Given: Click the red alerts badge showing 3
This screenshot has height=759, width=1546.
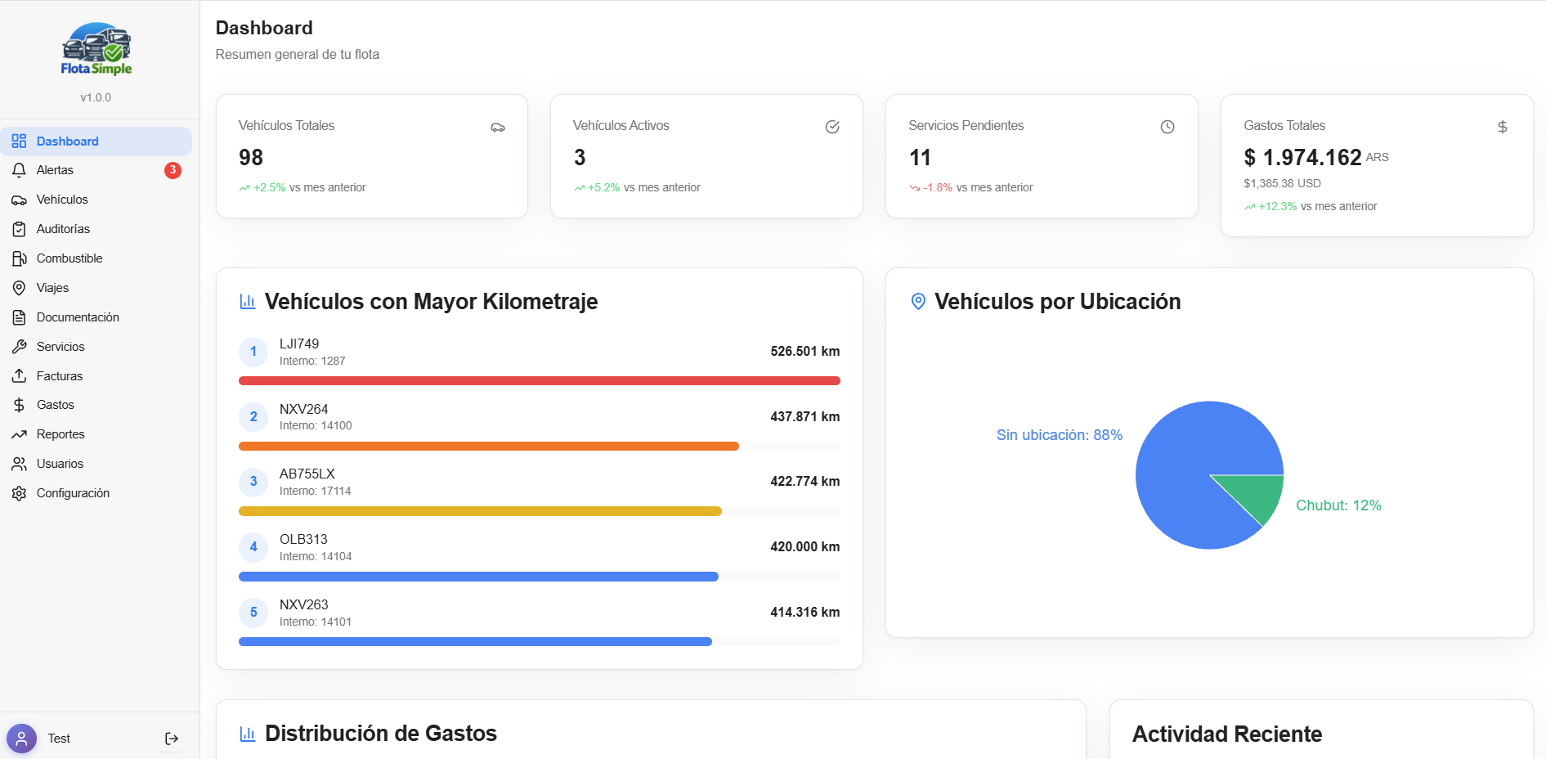Looking at the screenshot, I should pyautogui.click(x=173, y=170).
